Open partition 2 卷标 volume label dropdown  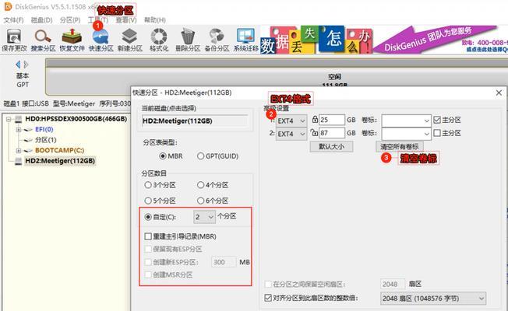click(406, 134)
